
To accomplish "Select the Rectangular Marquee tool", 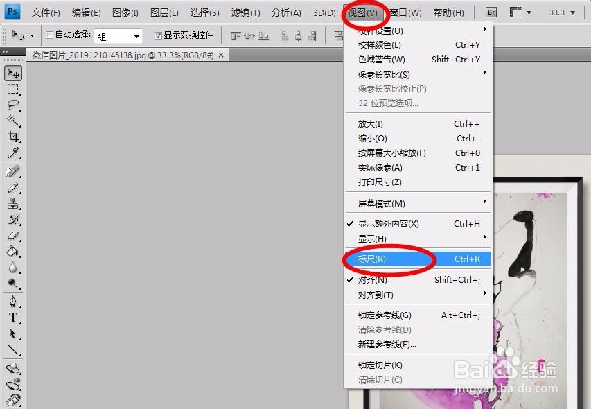I will [x=13, y=89].
